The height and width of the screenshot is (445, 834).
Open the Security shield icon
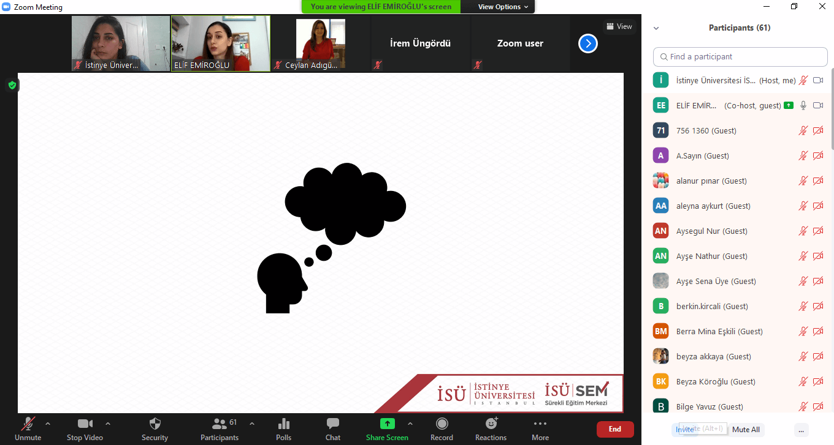pyautogui.click(x=155, y=424)
